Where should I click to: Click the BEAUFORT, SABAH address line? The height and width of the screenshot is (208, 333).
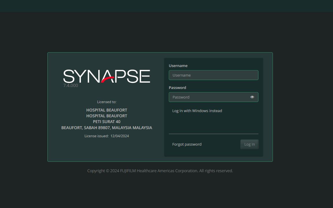pyautogui.click(x=106, y=127)
